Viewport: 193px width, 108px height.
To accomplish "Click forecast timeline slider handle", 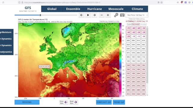I will pyautogui.click(x=40, y=15).
